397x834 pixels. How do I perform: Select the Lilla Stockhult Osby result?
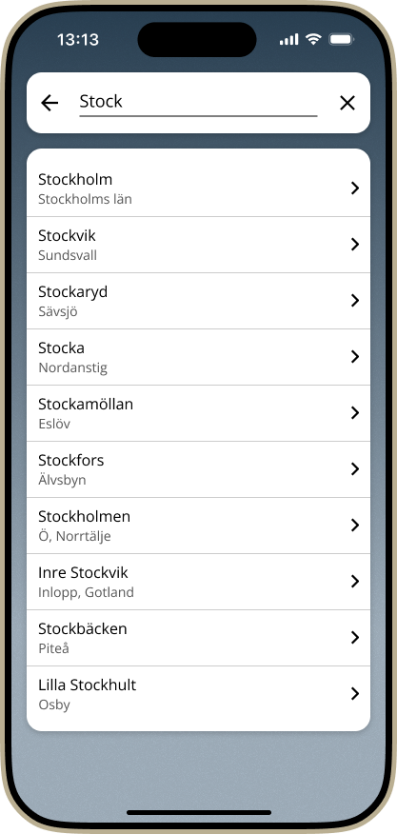[198, 694]
